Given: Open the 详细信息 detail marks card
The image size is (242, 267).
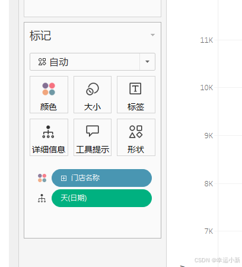Looking at the screenshot, I should coord(49,137).
